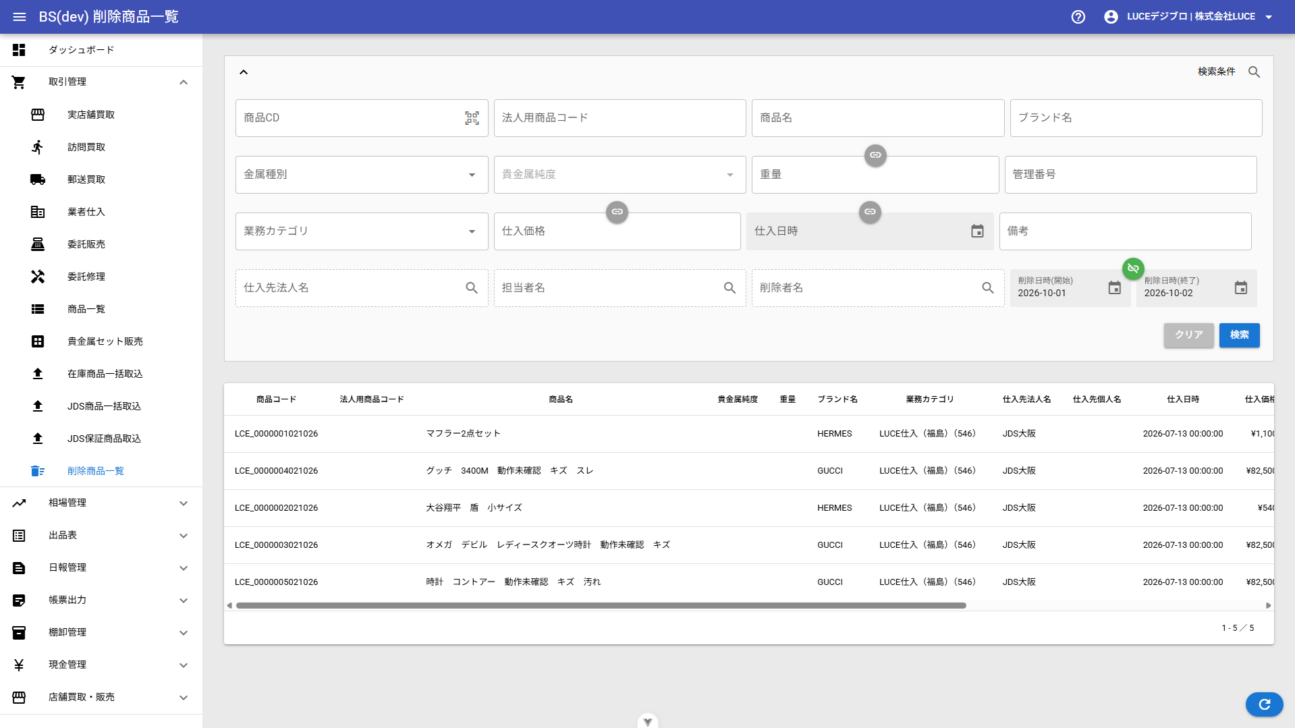1295x728 pixels.
Task: Open the hamburger navigation menu
Action: pyautogui.click(x=19, y=17)
